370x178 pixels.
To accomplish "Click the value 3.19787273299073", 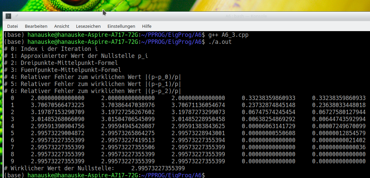I will [x=198, y=112].
